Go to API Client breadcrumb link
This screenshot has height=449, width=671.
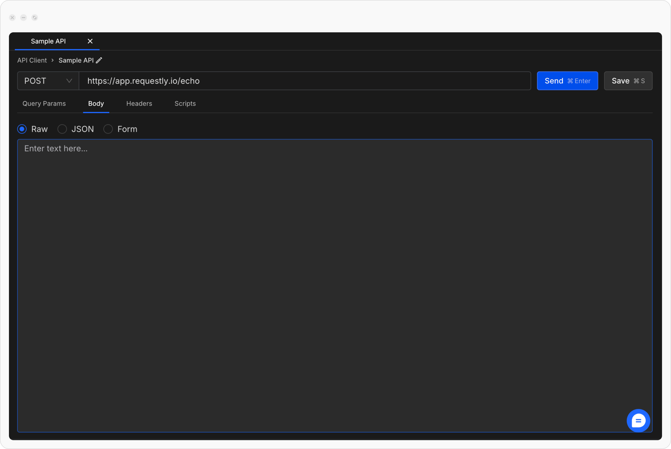(32, 60)
